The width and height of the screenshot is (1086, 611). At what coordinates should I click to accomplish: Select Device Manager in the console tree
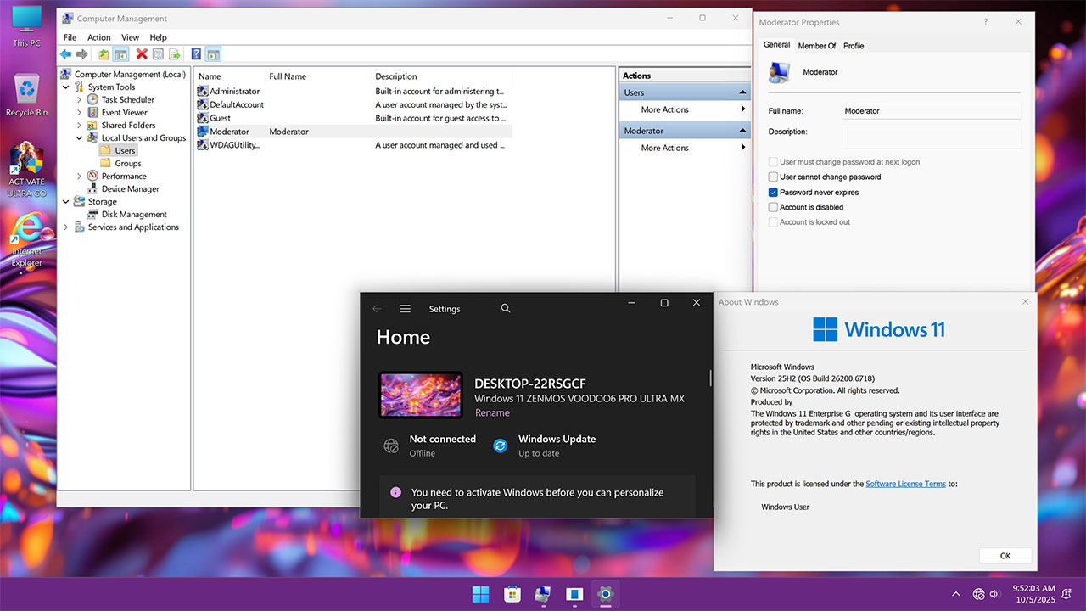(131, 188)
